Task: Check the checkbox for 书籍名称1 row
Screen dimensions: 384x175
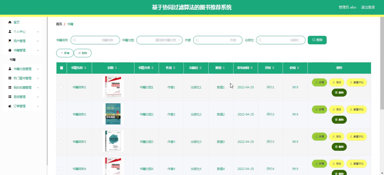Action: tap(61, 87)
